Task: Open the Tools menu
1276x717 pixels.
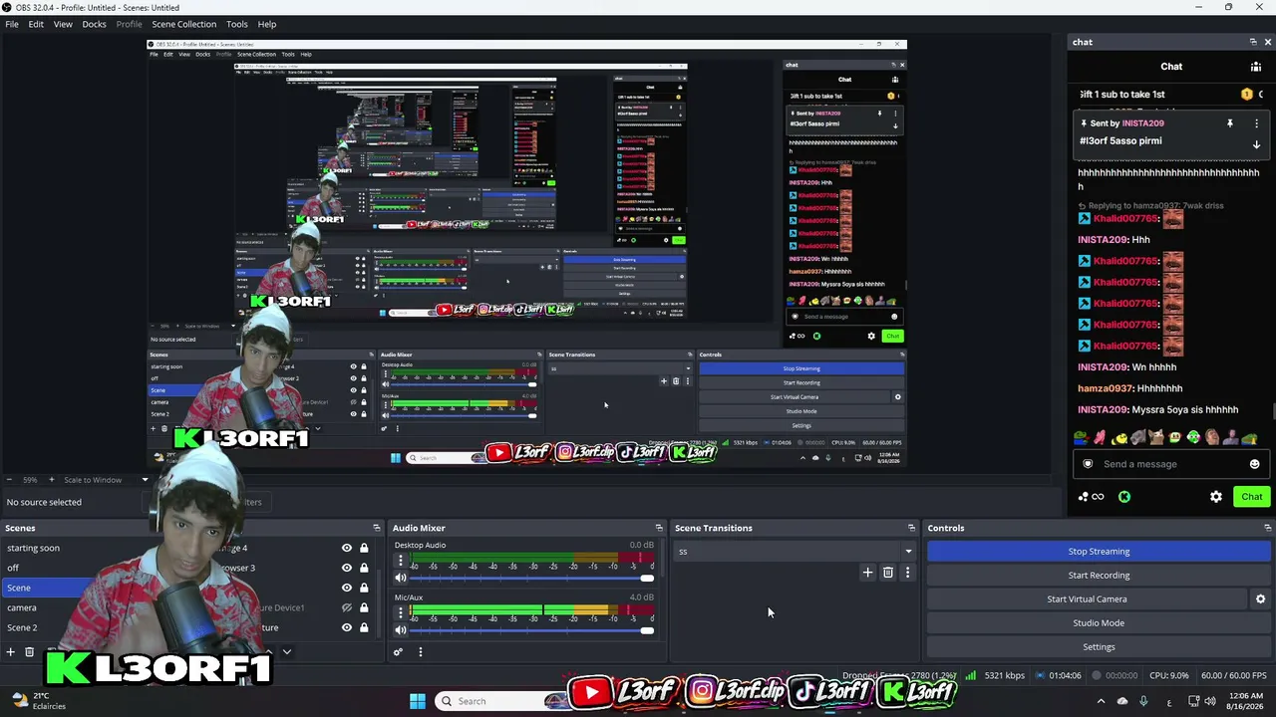Action: click(x=237, y=24)
